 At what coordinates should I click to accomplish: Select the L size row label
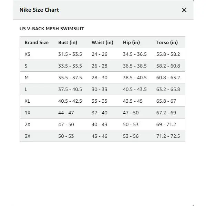[x=26, y=89]
